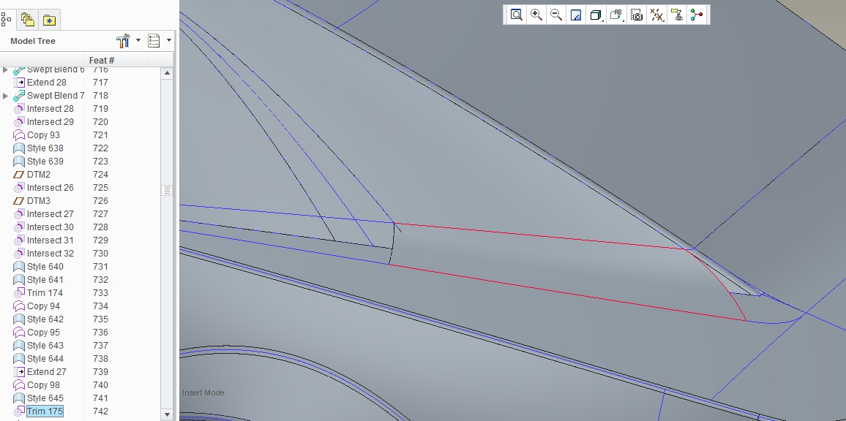
Task: Open the Display Style cube options
Action: pyautogui.click(x=596, y=15)
